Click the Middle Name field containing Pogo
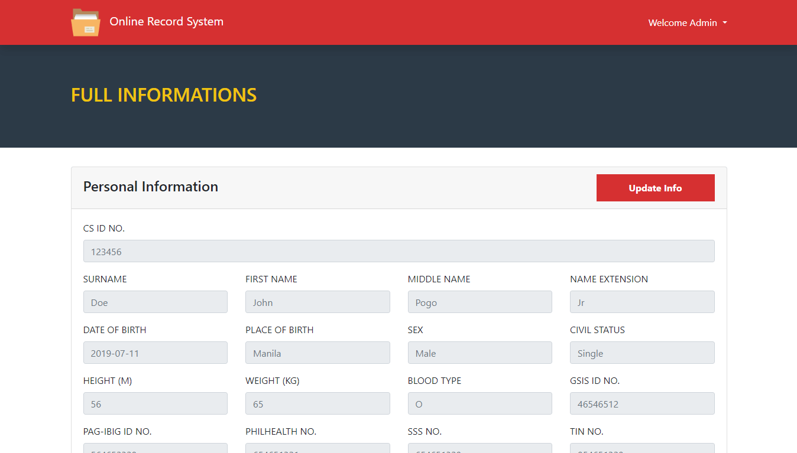 (x=480, y=302)
